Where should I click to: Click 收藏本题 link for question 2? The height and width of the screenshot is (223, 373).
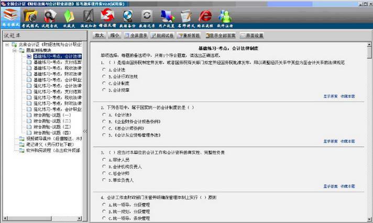347,142
